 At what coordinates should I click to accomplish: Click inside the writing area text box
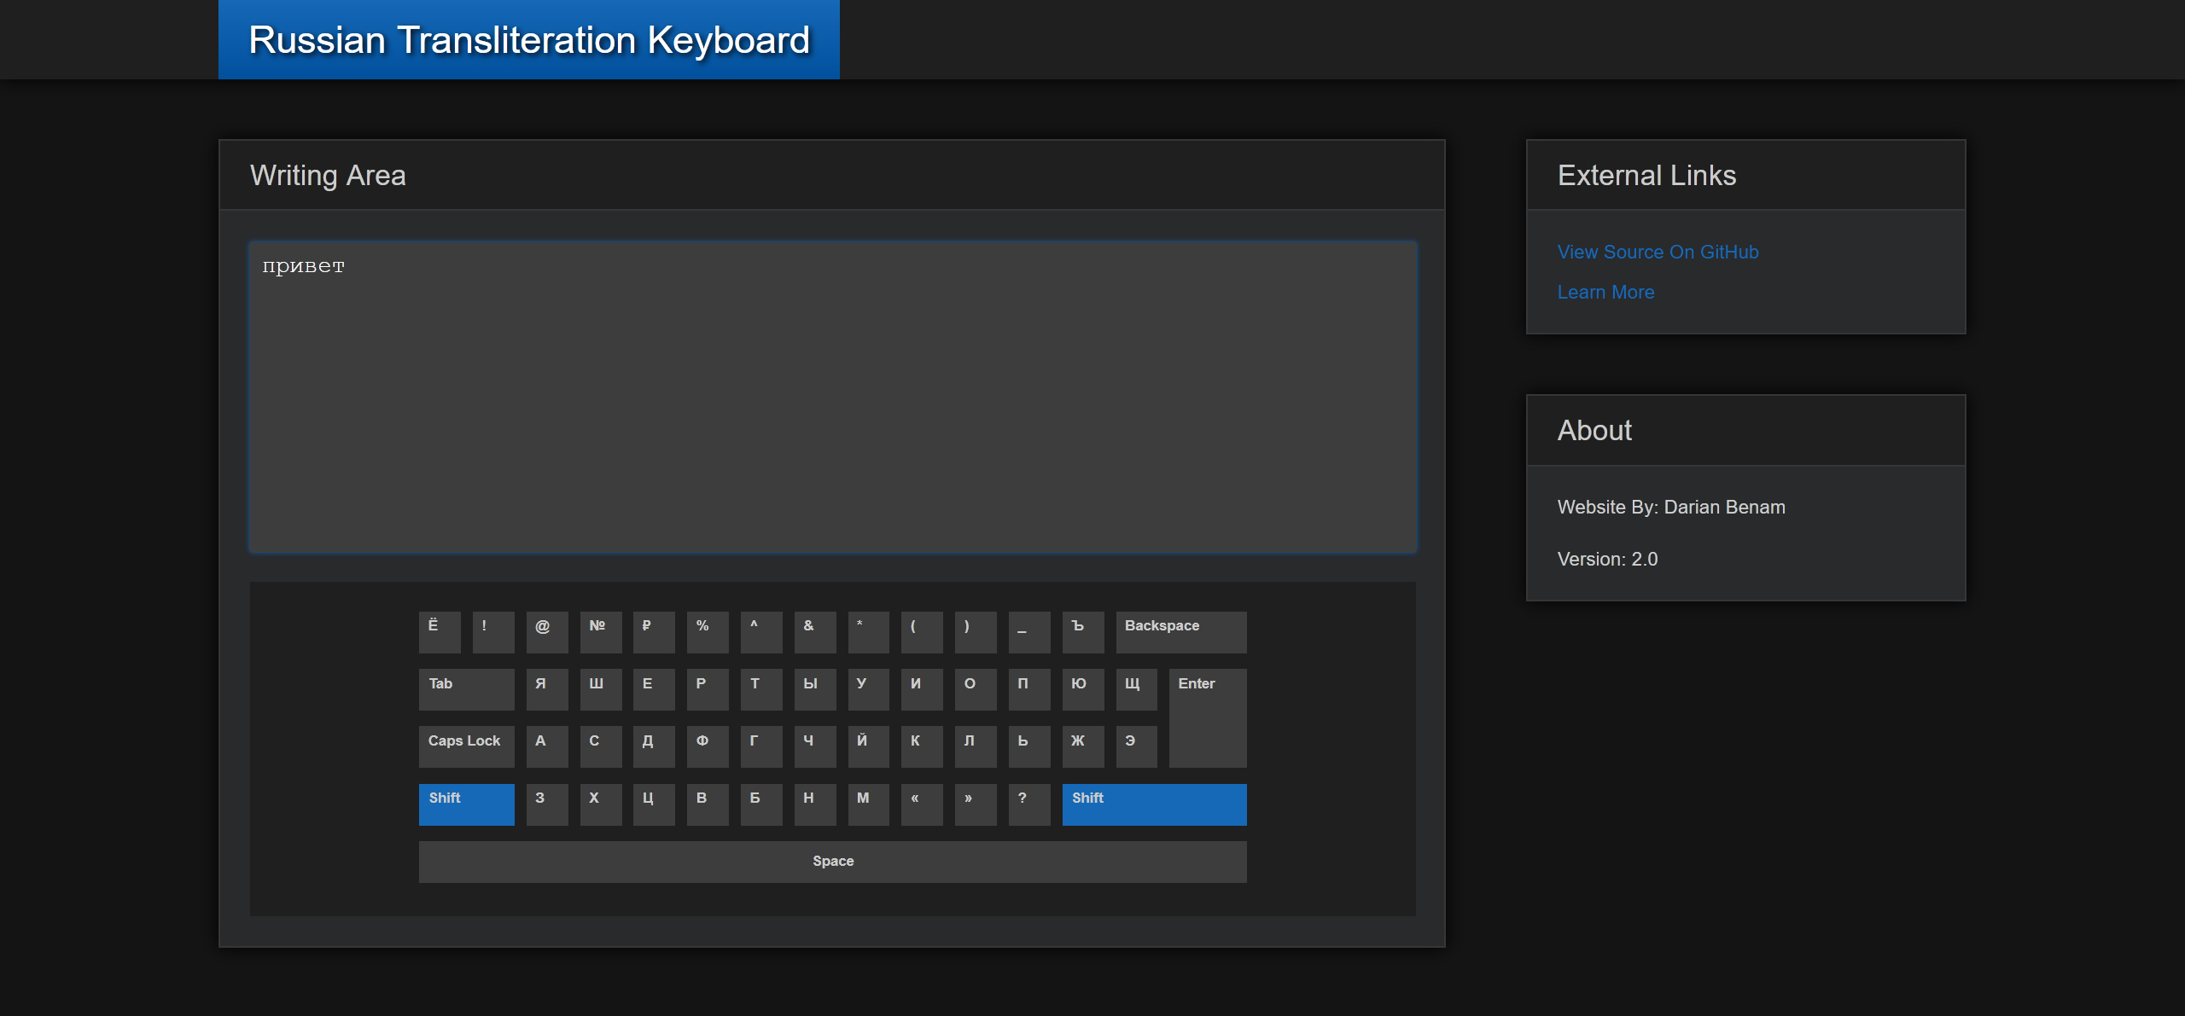832,397
